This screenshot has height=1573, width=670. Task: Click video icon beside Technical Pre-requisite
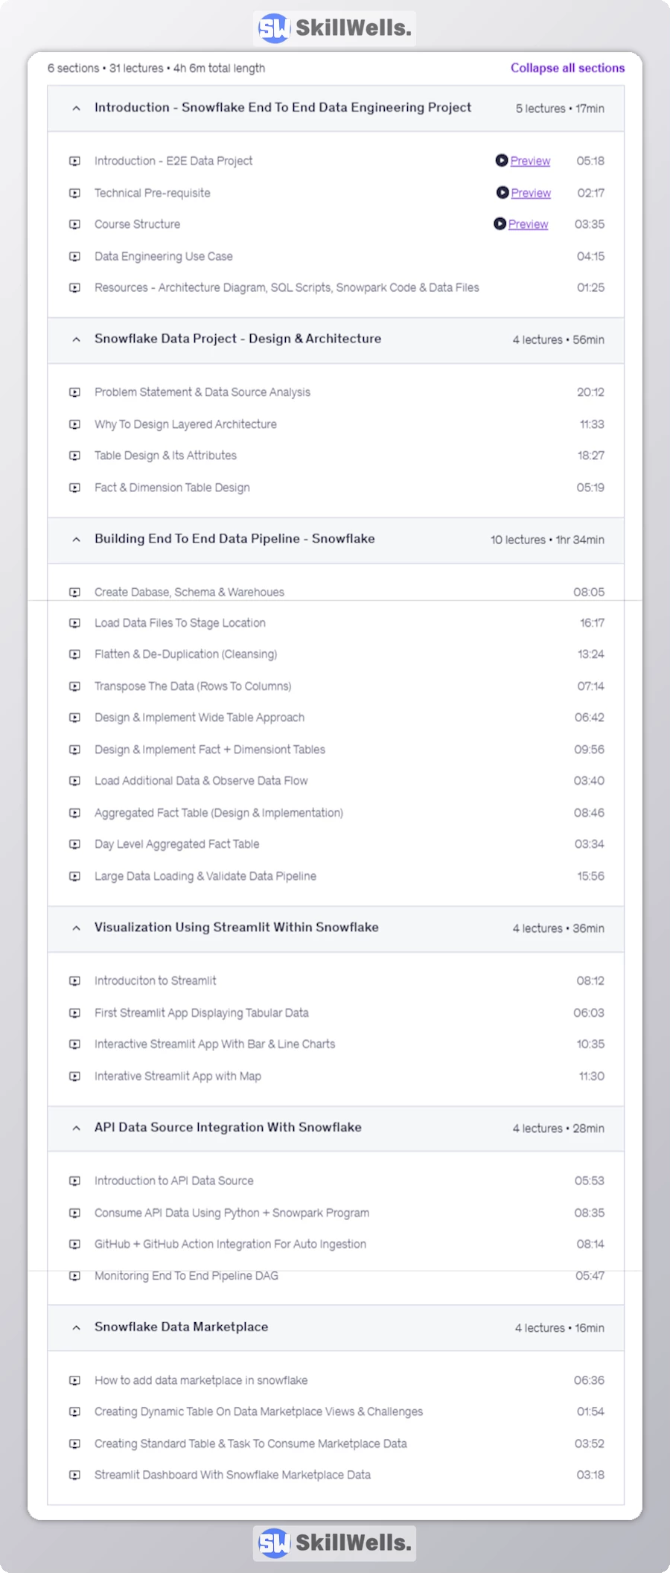coord(74,193)
